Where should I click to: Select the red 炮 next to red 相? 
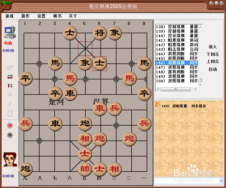[x=100, y=139]
